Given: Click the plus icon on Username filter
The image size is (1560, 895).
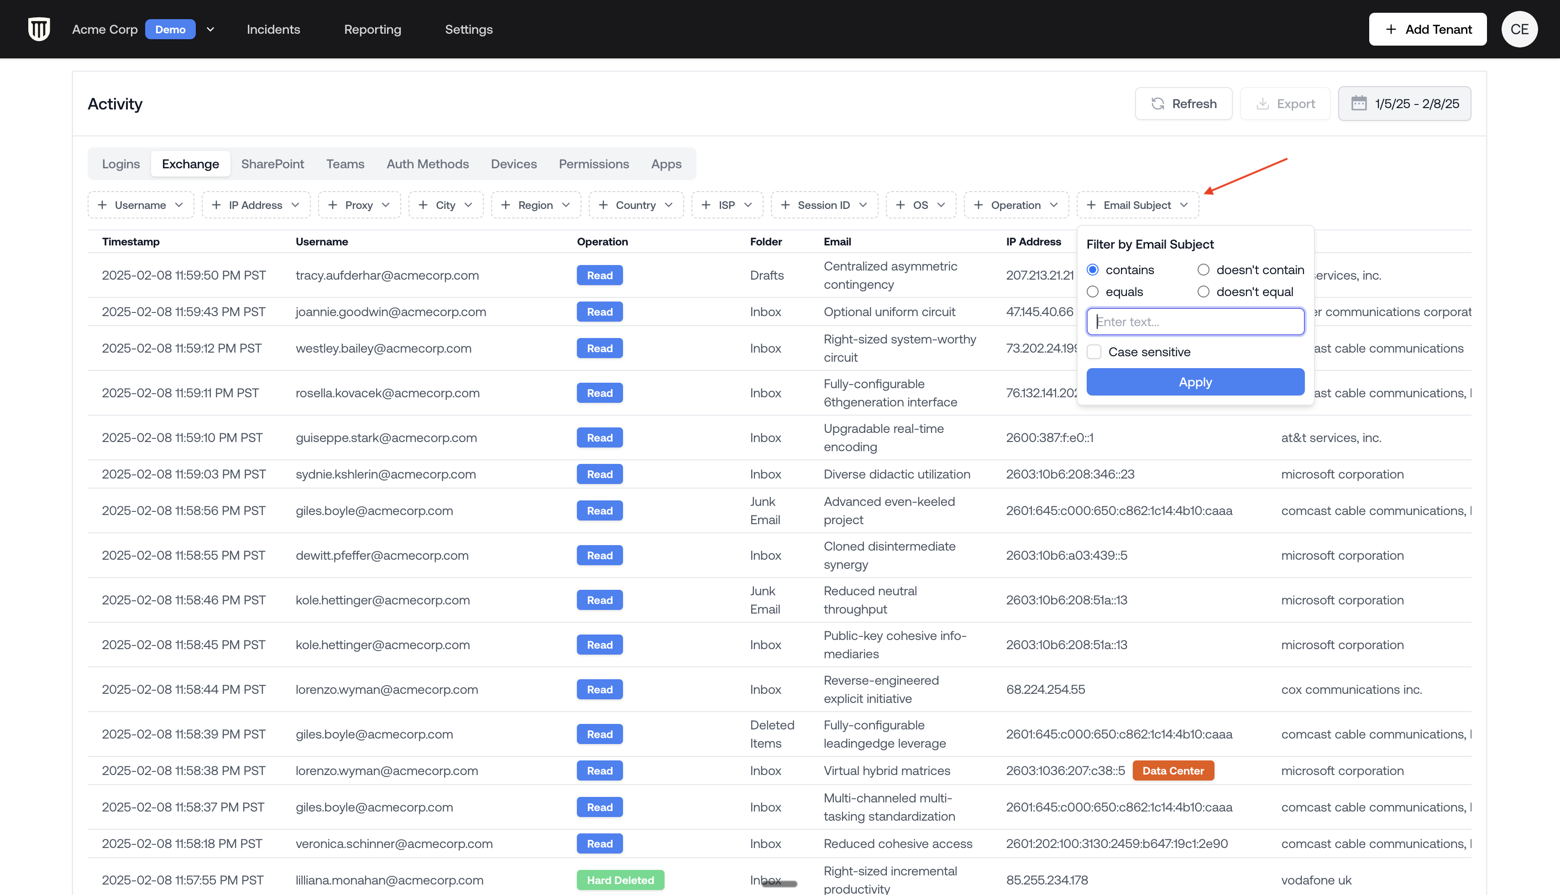Looking at the screenshot, I should tap(102, 205).
